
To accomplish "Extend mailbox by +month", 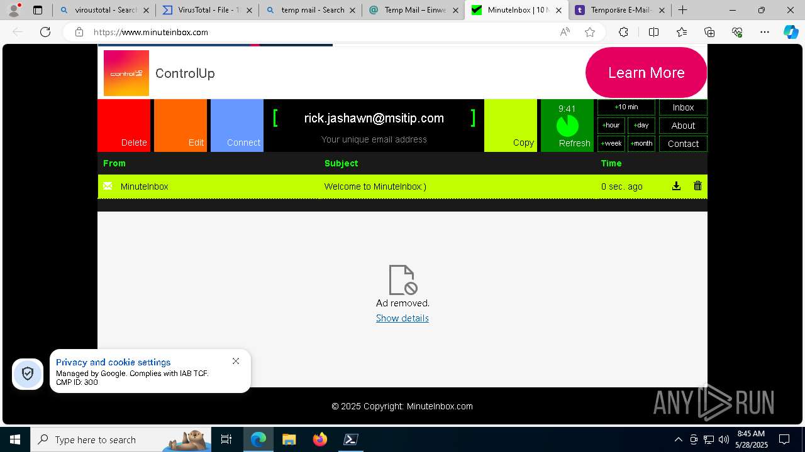I will (x=641, y=144).
